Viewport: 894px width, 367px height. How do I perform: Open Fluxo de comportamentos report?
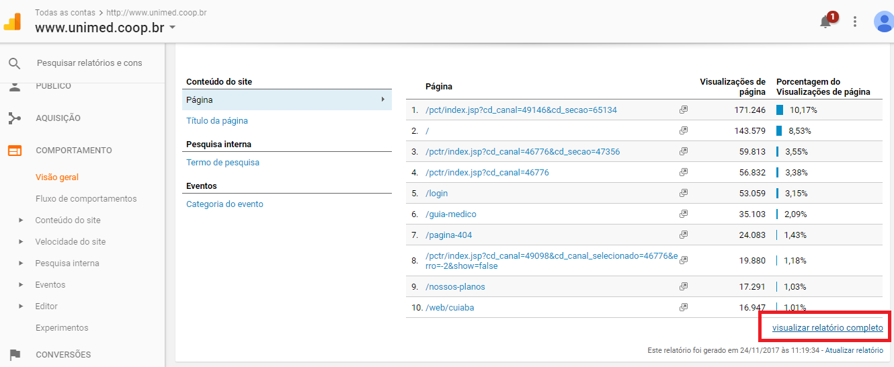click(86, 199)
